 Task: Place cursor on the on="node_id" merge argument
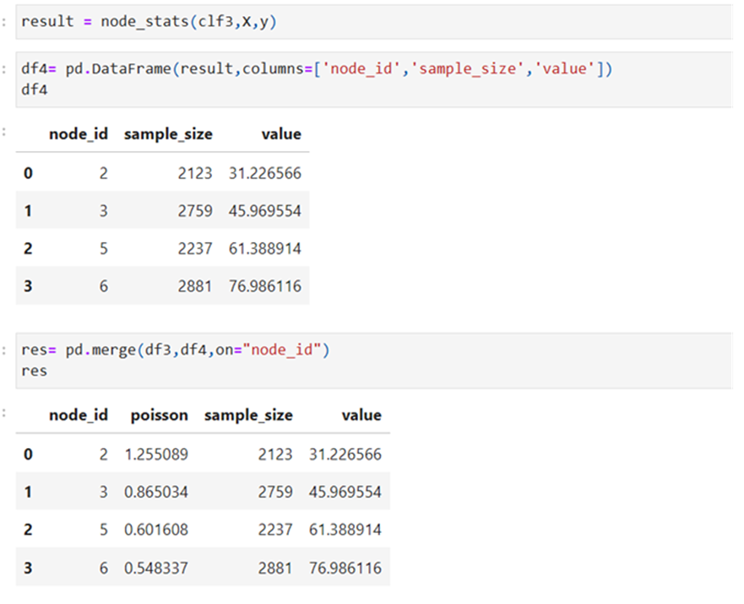pyautogui.click(x=284, y=350)
